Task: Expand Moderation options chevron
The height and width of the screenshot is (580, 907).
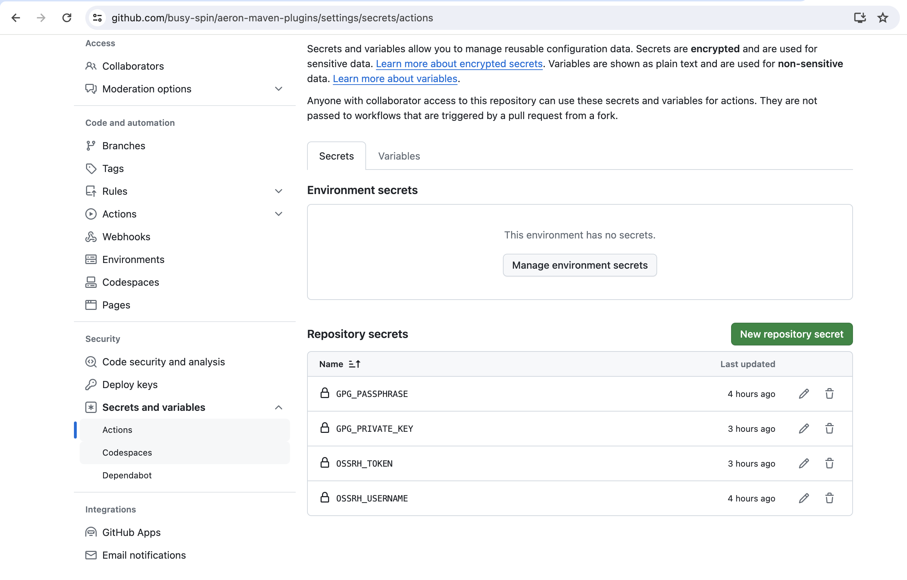Action: tap(278, 89)
